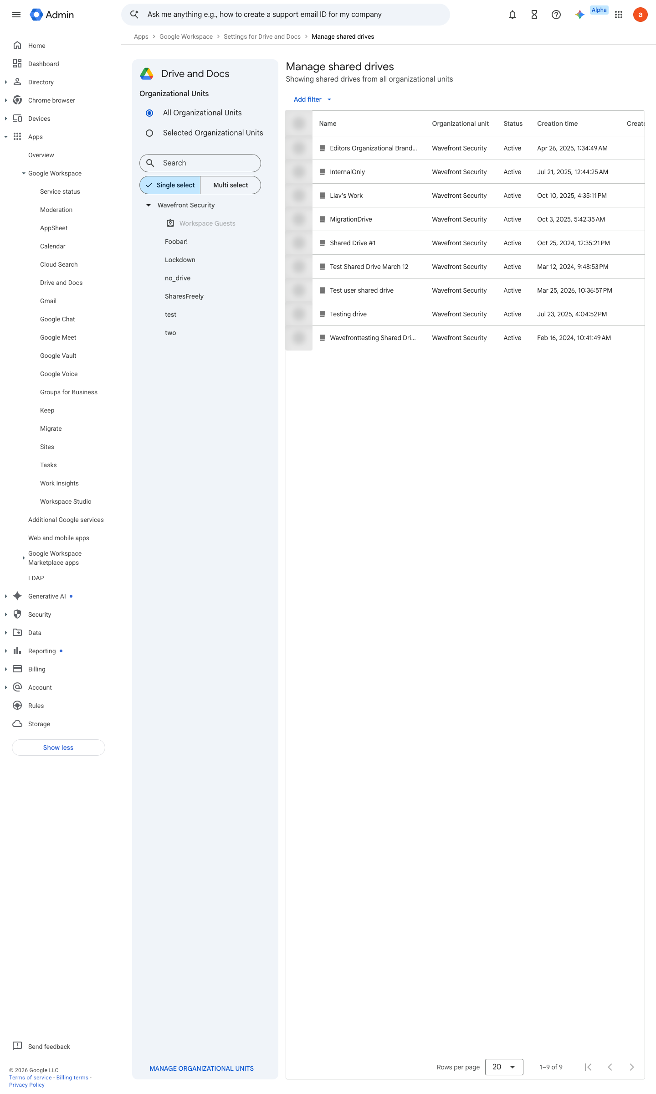This screenshot has height=1094, width=656.
Task: Collapse the Apps section in sidebar
Action: (6, 137)
